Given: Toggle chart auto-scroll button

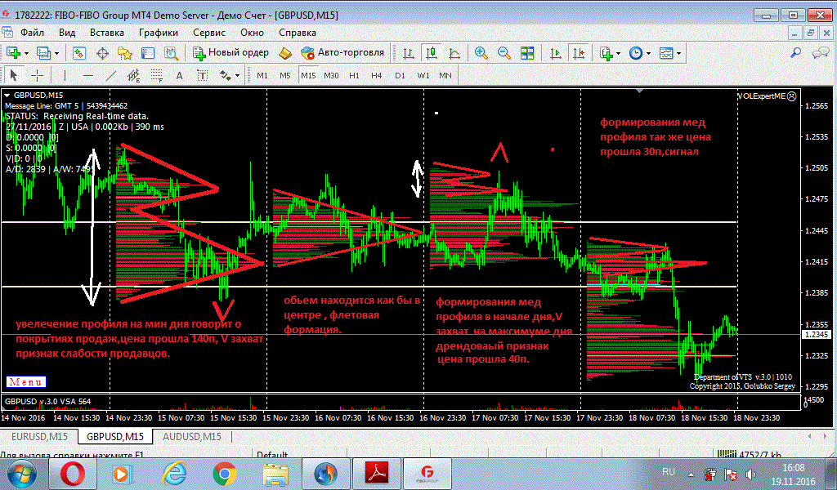Looking at the screenshot, I should (x=556, y=53).
